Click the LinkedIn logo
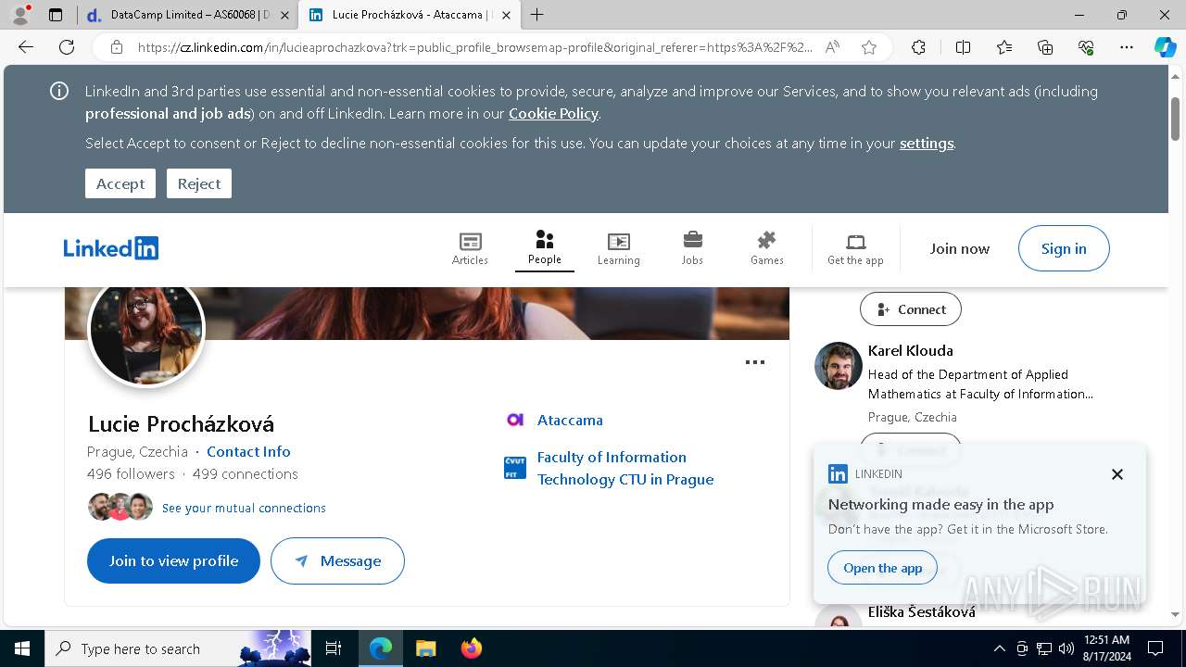Viewport: 1186px width, 667px height. [111, 248]
